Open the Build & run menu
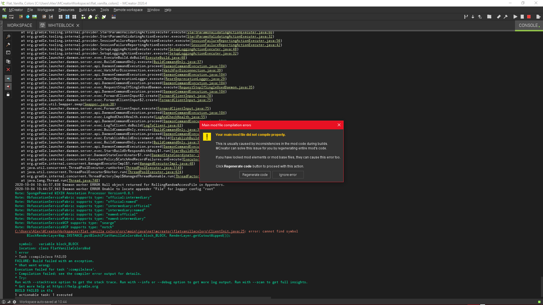Screen dimensions: 543x305 (87, 10)
